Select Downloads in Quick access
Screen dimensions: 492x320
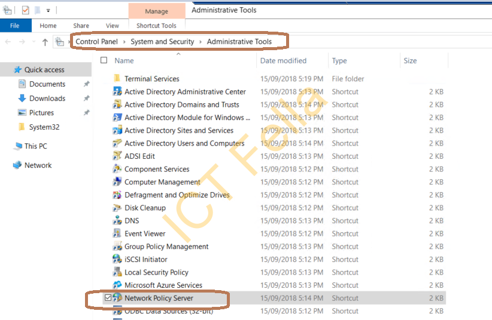point(47,99)
